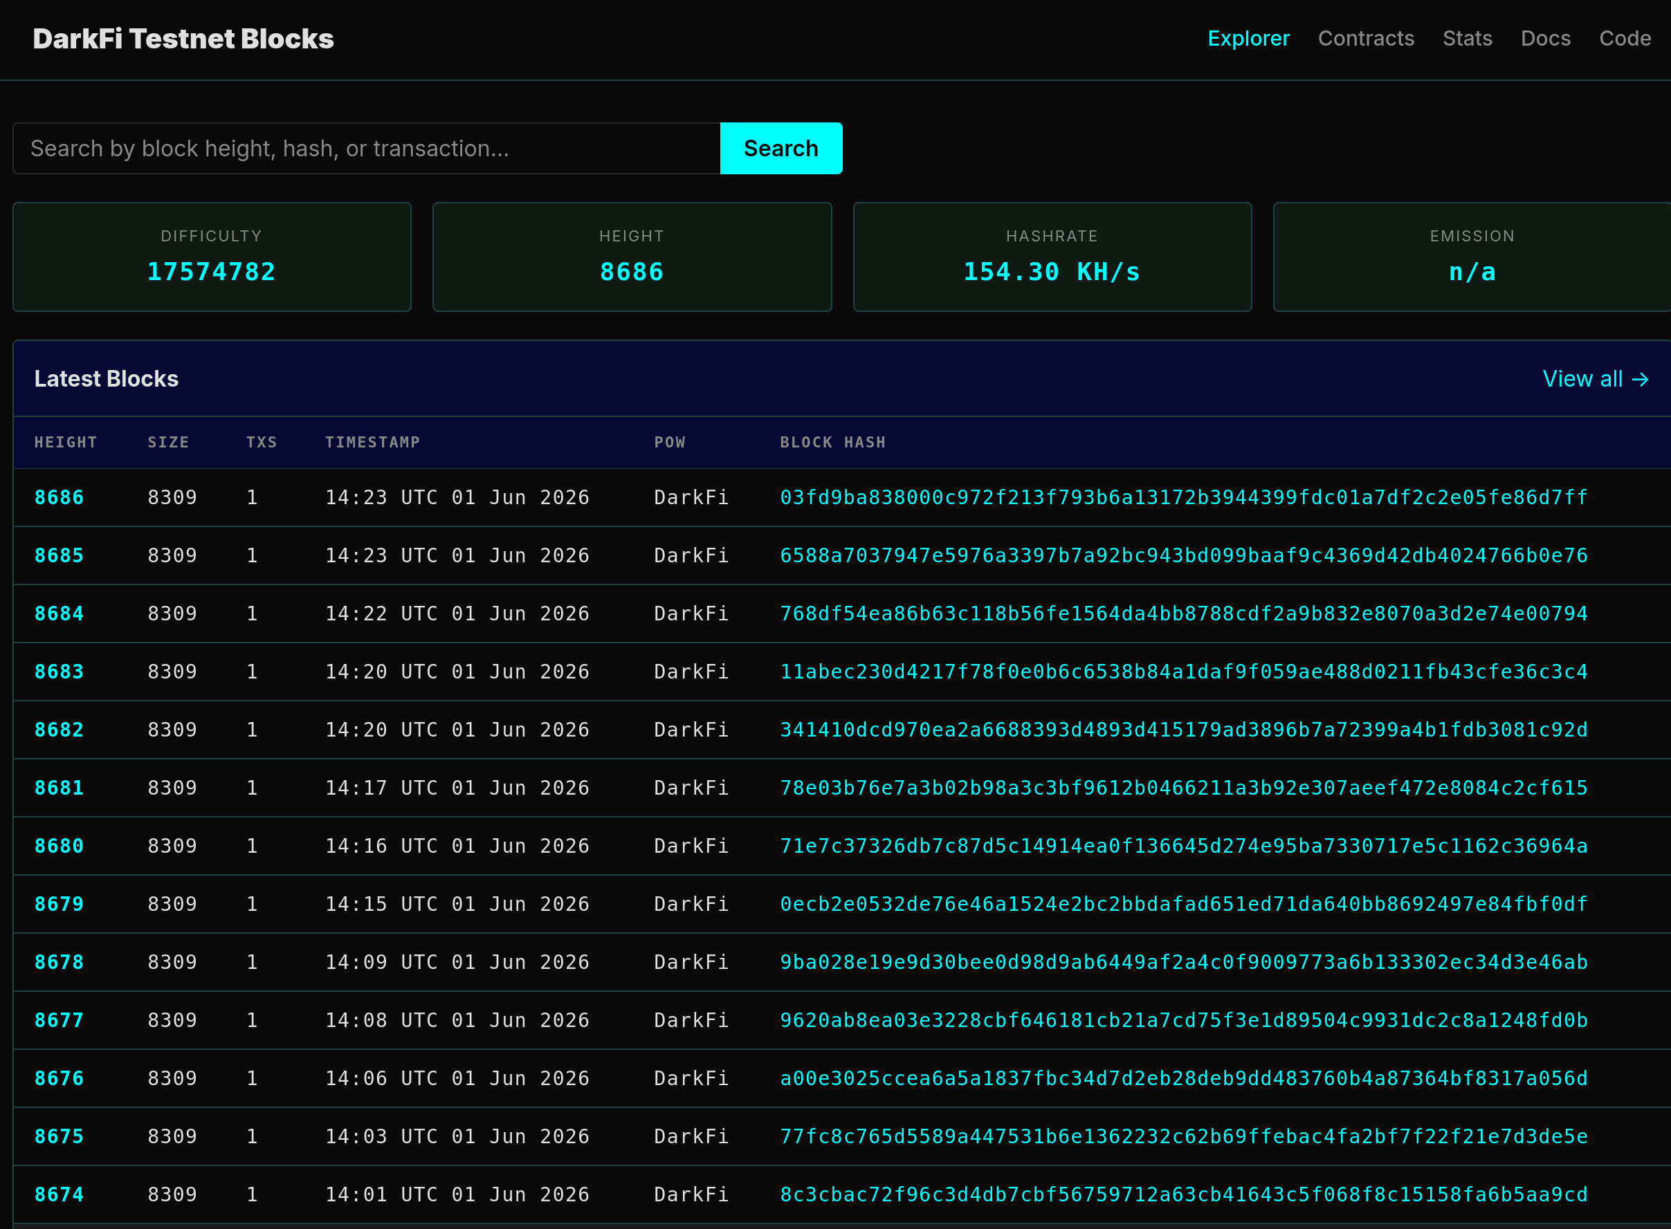1671x1229 pixels.
Task: Open block height 8679
Action: pos(59,904)
